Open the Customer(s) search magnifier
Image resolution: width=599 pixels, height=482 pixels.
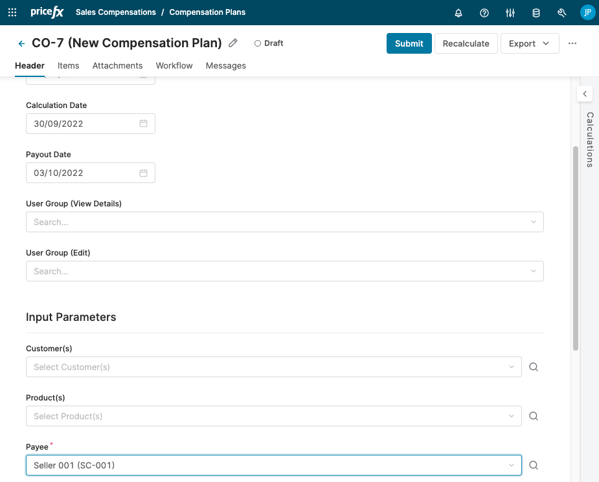click(x=534, y=367)
